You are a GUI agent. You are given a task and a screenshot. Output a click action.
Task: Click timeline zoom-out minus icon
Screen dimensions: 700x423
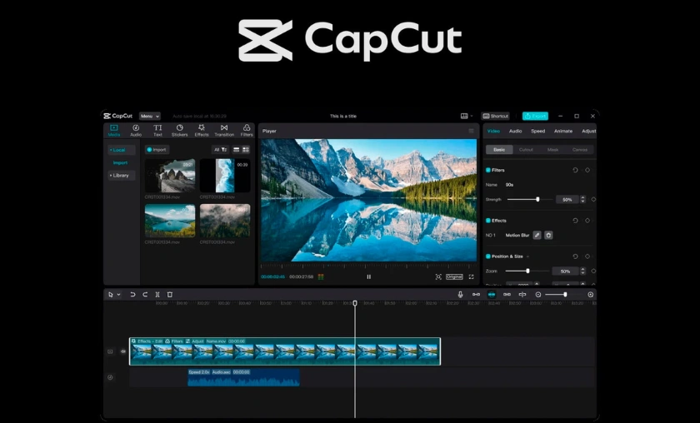click(x=538, y=295)
